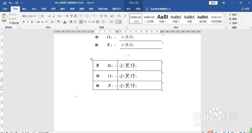Open the numbering list dropdown arrow
Viewport: 252px width, 133px height.
[x=90, y=16]
